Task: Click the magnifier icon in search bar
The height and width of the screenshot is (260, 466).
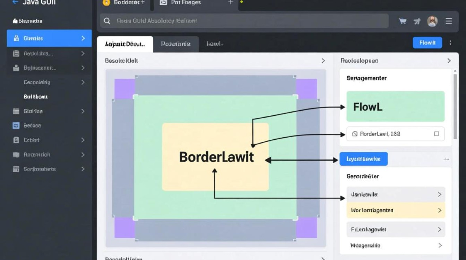Action: pyautogui.click(x=107, y=21)
